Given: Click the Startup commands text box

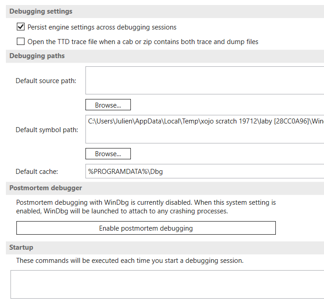Looking at the screenshot, I should coord(167,284).
